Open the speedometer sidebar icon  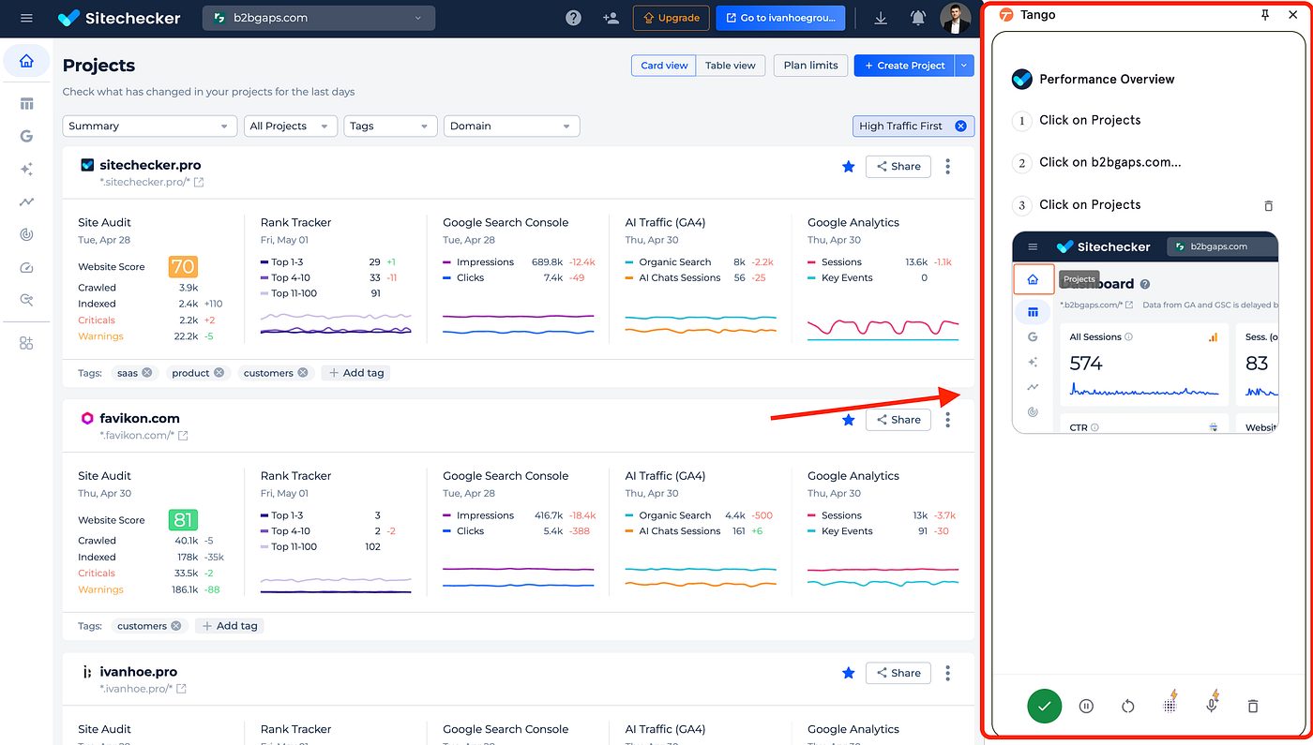point(26,267)
